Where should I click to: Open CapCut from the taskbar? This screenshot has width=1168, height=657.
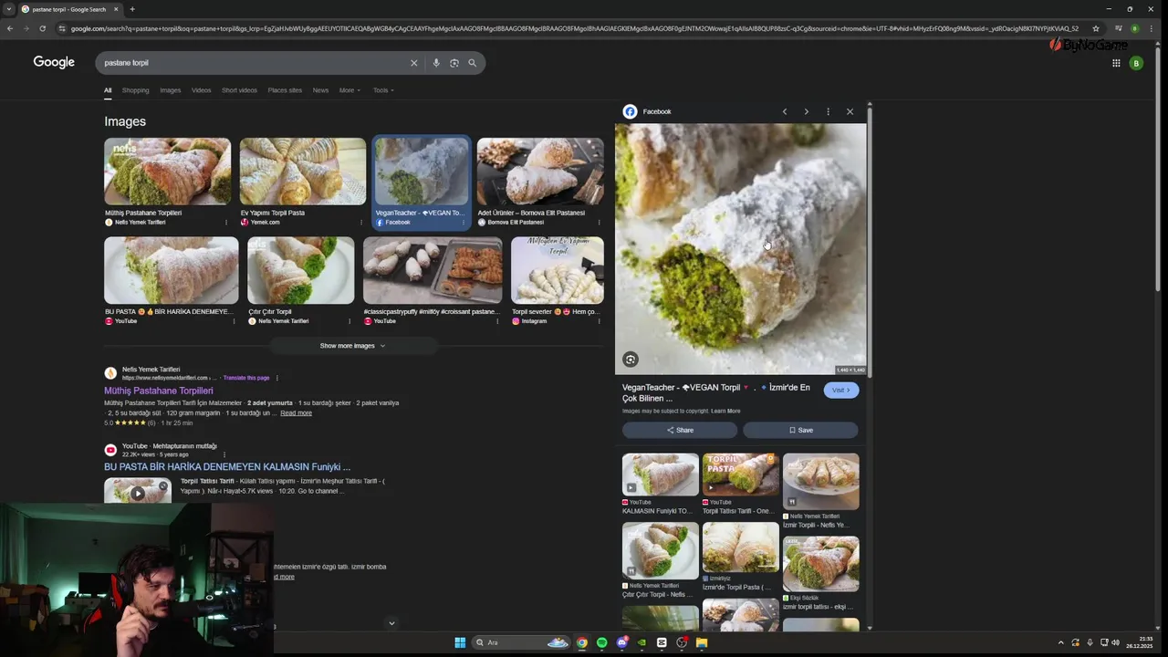[x=662, y=642]
